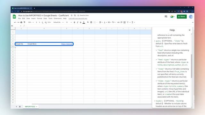Open the Format menu
The width and height of the screenshot is (205, 115).
click(39, 19)
